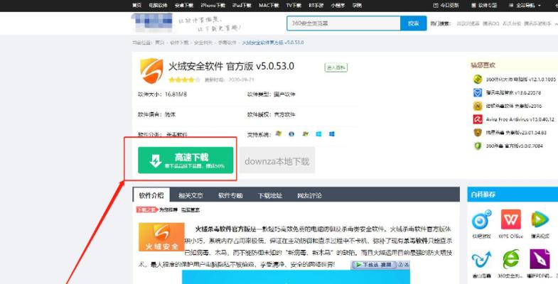Click the Tencent QQ hot search link
The height and width of the screenshot is (284, 558).
pyautogui.click(x=491, y=23)
